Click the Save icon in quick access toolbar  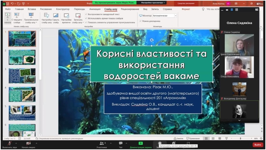coord(8,4)
